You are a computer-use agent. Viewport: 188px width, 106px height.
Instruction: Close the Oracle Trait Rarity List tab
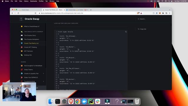[x=64, y=10]
